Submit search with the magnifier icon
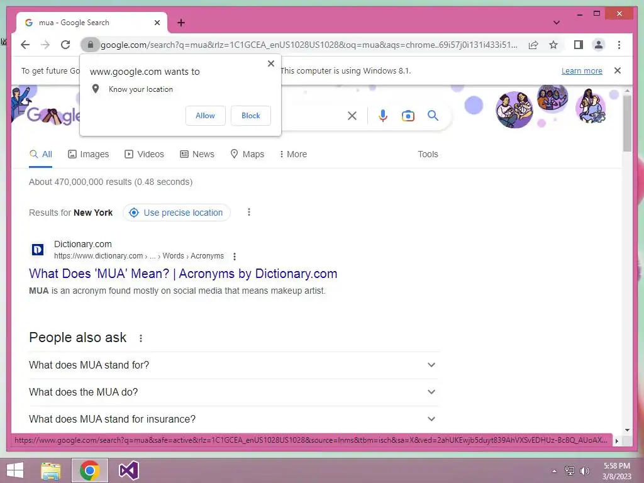The height and width of the screenshot is (483, 644). (x=433, y=116)
